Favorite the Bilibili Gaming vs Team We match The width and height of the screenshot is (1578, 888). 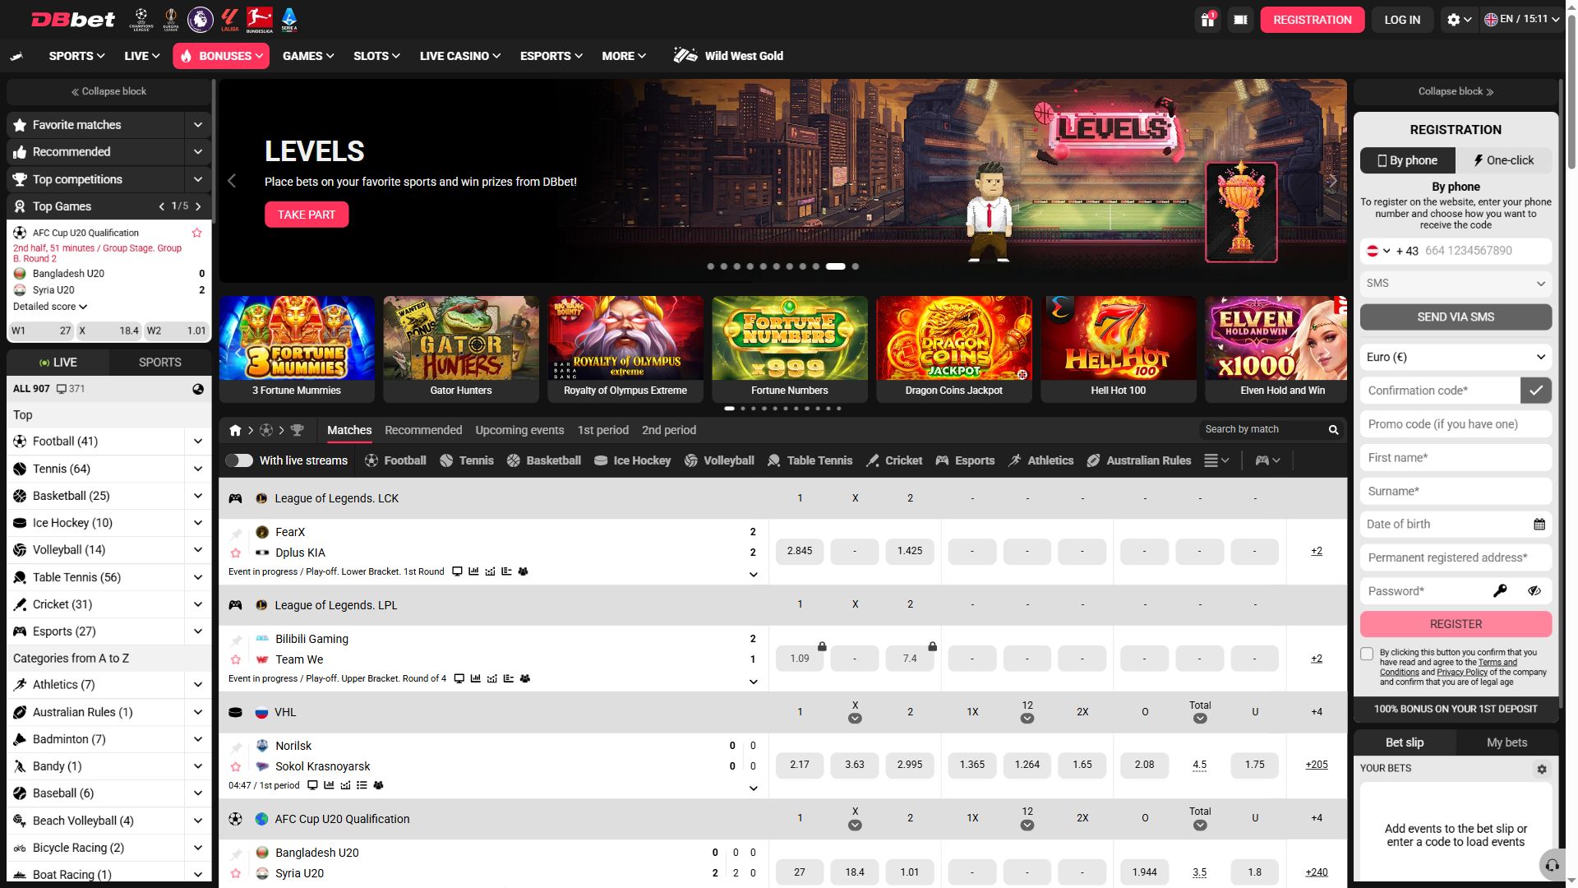[x=236, y=659]
